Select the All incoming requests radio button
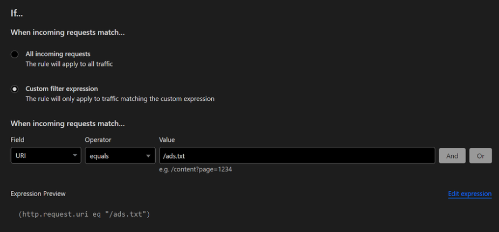 tap(15, 54)
